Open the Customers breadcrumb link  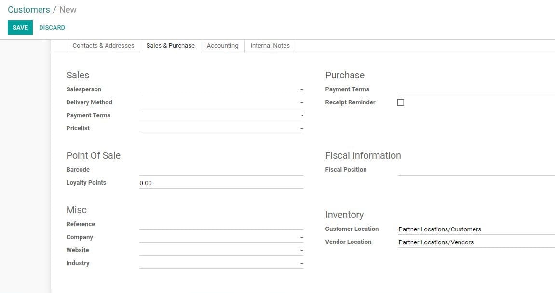pos(28,9)
